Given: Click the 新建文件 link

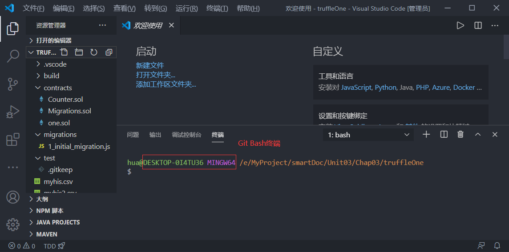Looking at the screenshot, I should 150,65.
